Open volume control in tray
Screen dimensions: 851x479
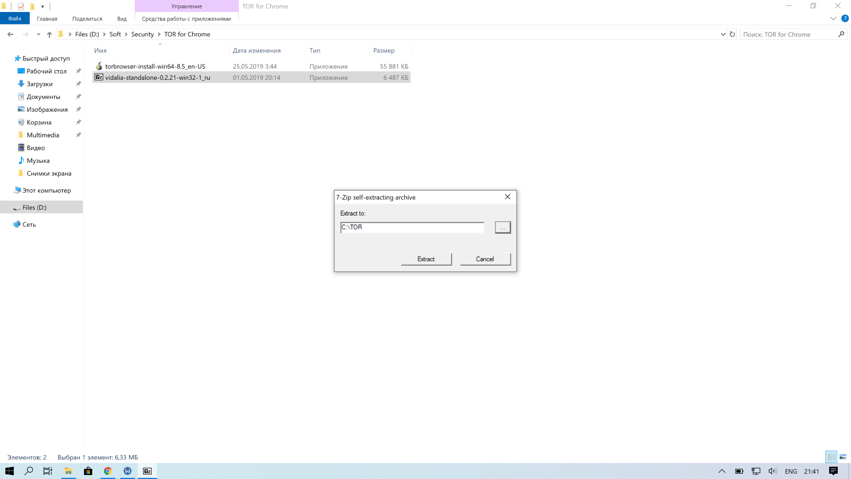[x=773, y=471]
